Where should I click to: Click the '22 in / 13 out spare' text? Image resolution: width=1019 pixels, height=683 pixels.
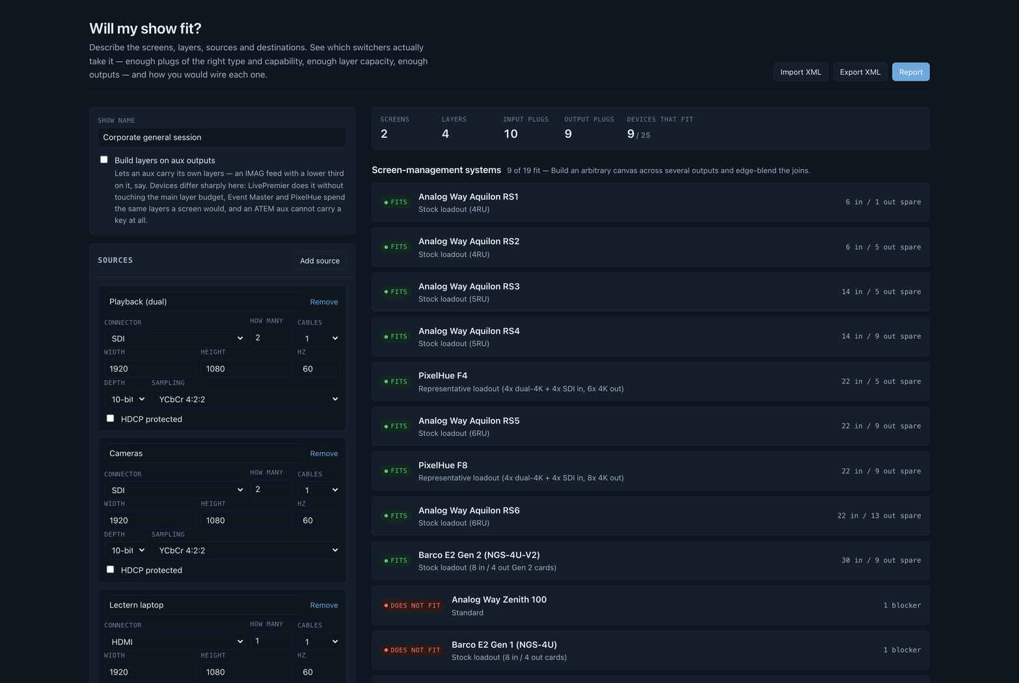pyautogui.click(x=879, y=516)
